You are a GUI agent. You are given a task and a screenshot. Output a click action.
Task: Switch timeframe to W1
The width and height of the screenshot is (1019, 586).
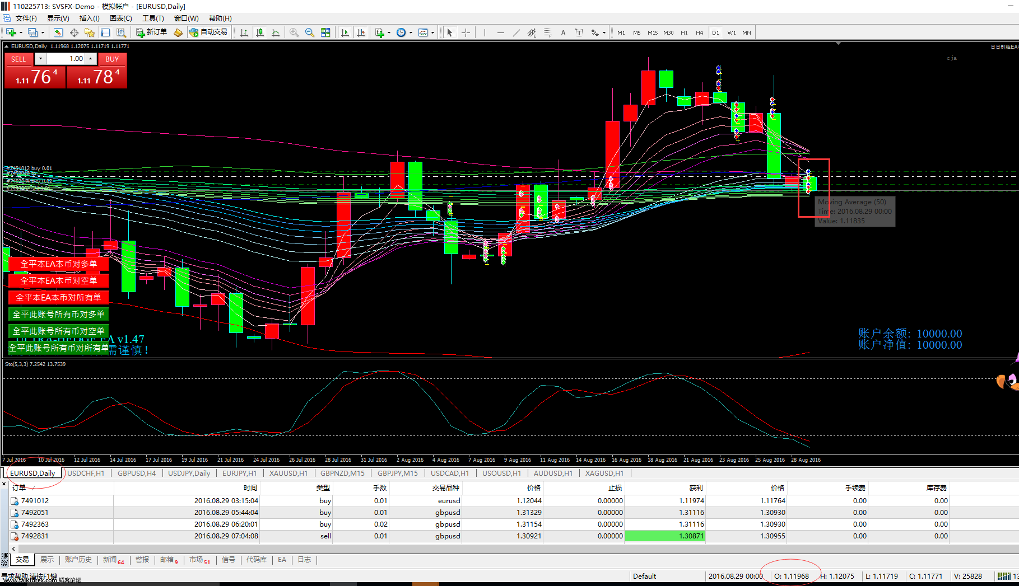[732, 32]
